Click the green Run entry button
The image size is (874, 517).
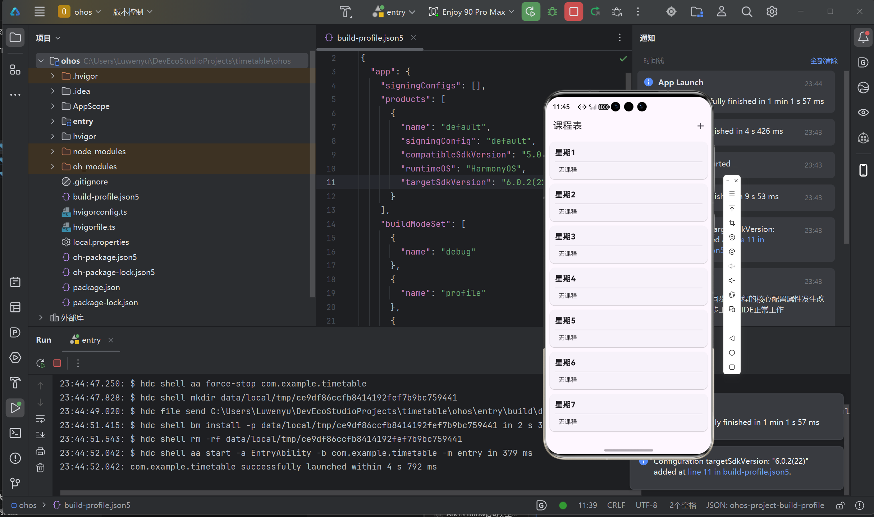click(x=531, y=12)
